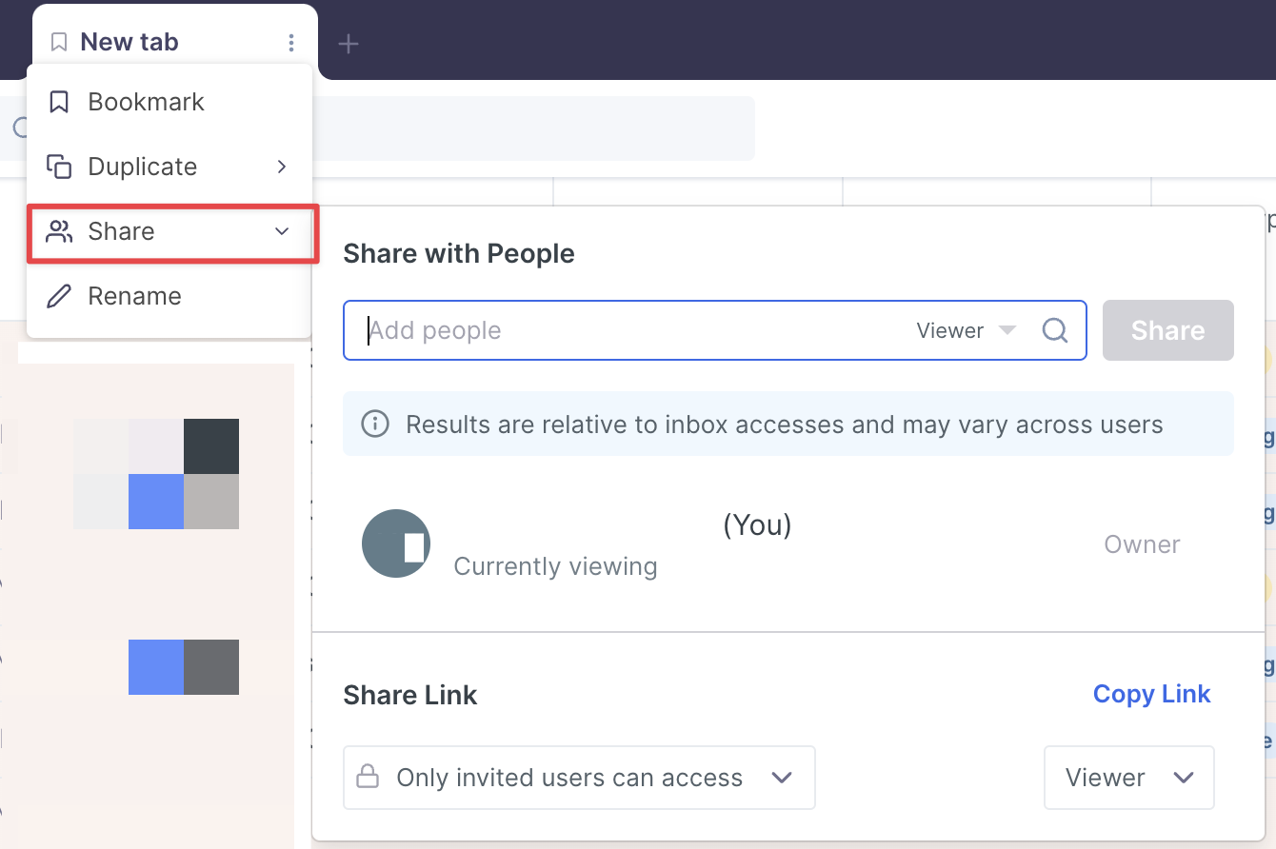This screenshot has height=849, width=1276.
Task: Click the Copy Link link
Action: pyautogui.click(x=1151, y=694)
